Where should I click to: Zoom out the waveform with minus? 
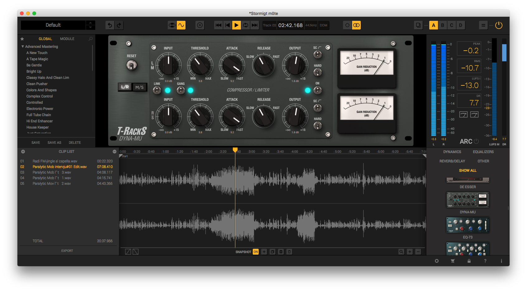418,252
